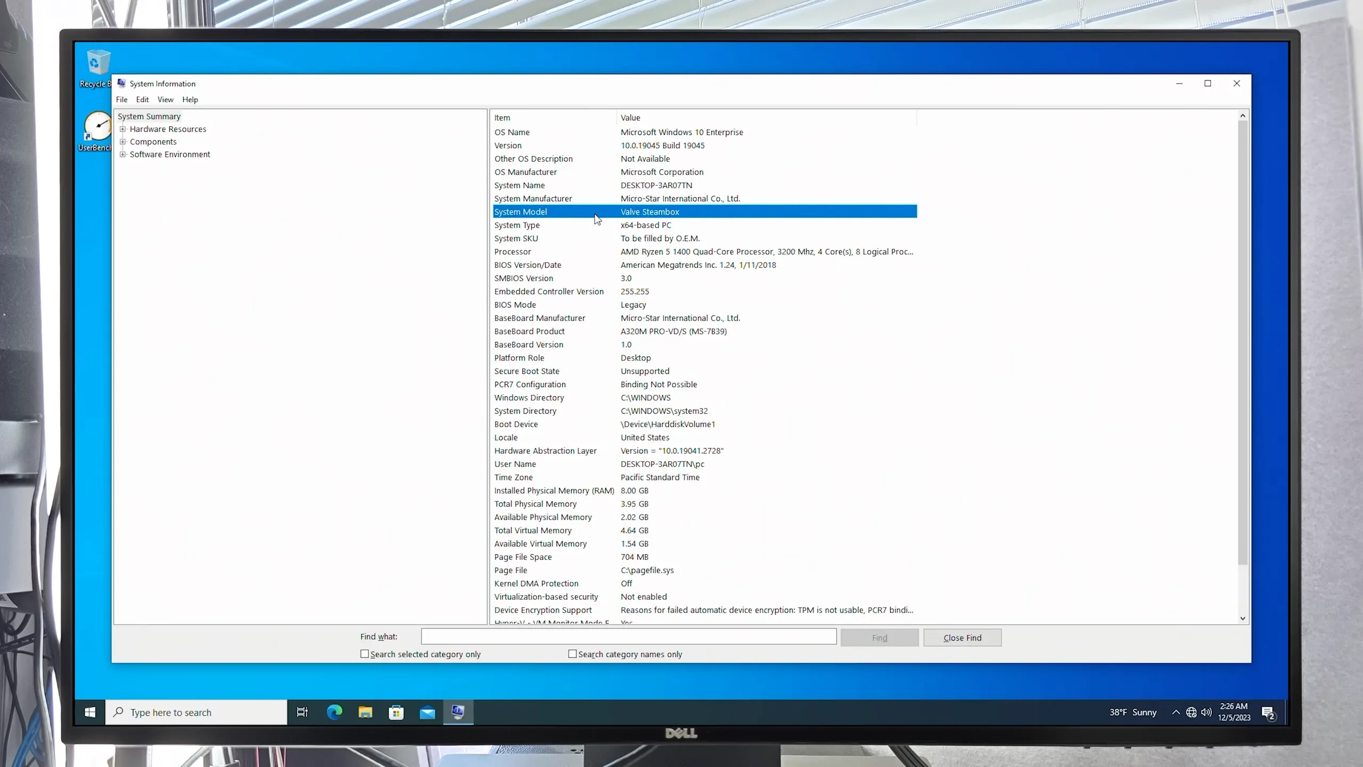The height and width of the screenshot is (767, 1363).
Task: Select the Embedded Controller Version row
Action: point(705,291)
